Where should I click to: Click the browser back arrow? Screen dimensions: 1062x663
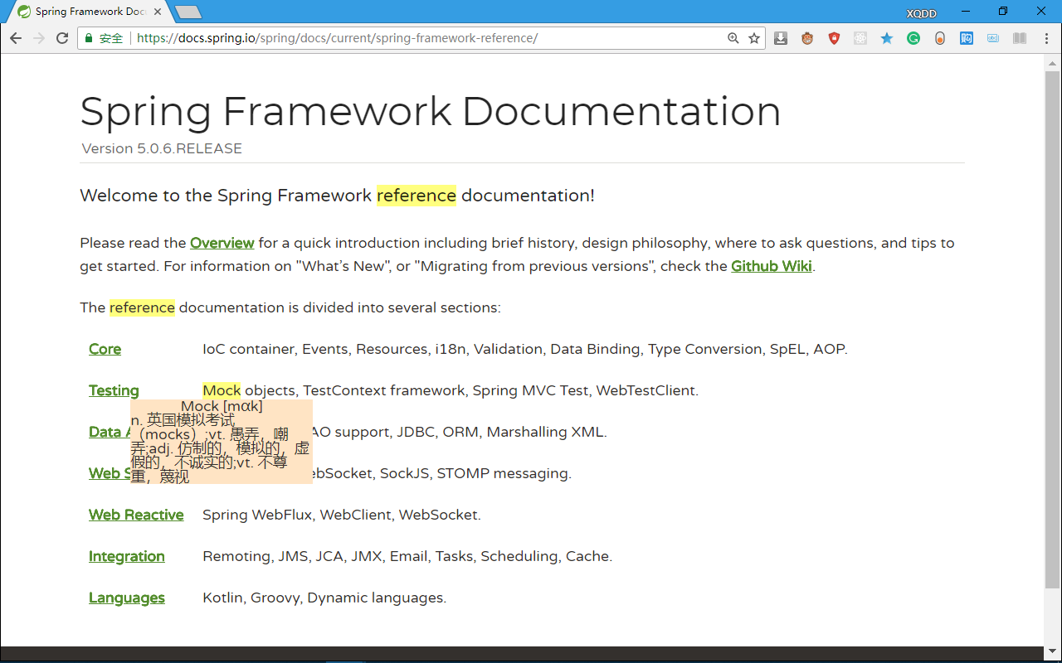16,38
